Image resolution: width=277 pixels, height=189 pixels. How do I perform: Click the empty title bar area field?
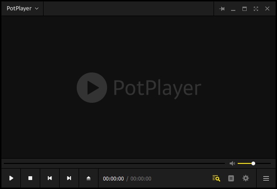point(128,9)
